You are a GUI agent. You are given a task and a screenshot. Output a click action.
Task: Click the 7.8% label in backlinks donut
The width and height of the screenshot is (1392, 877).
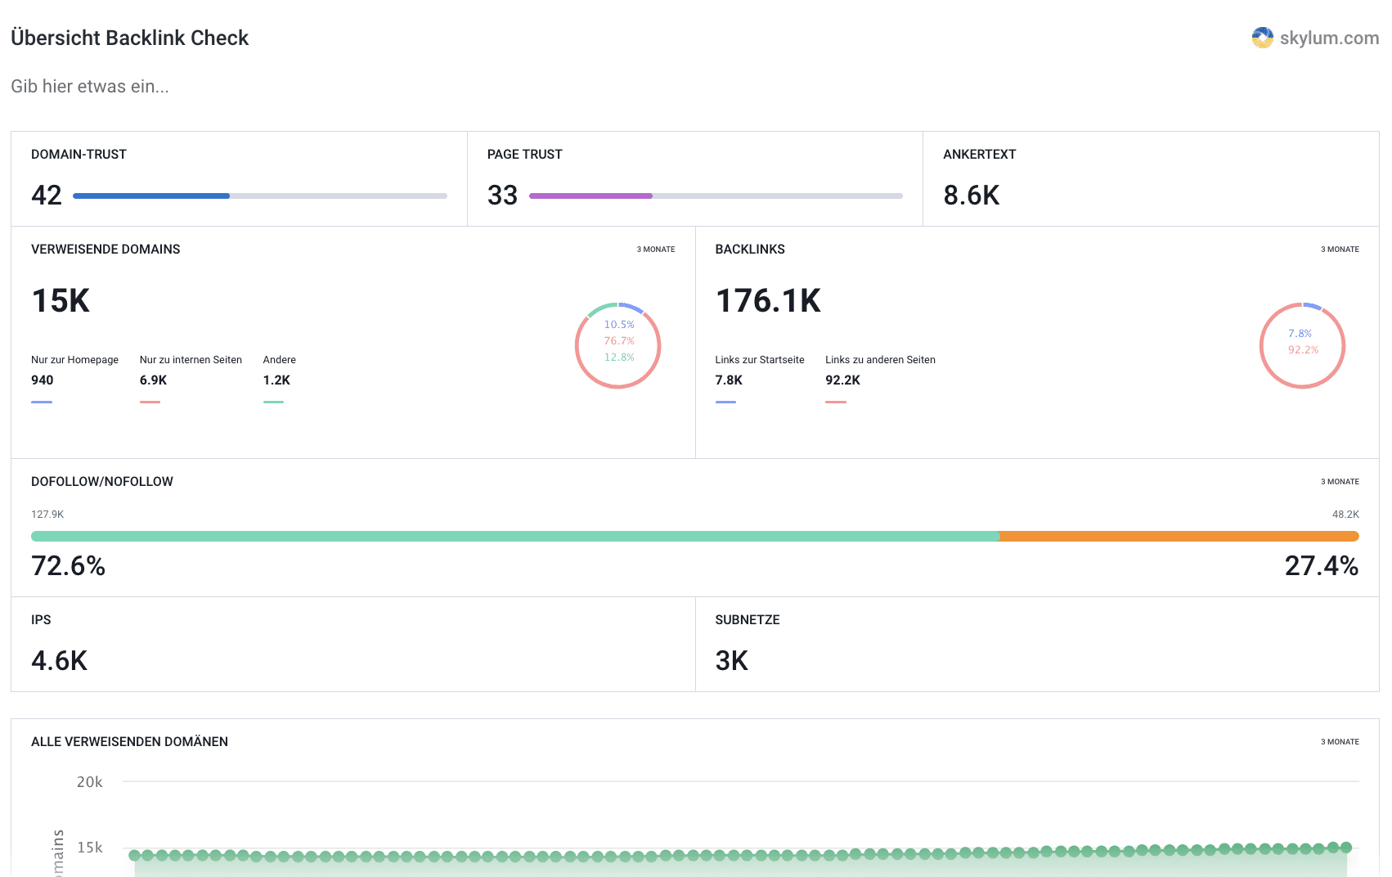pos(1300,334)
